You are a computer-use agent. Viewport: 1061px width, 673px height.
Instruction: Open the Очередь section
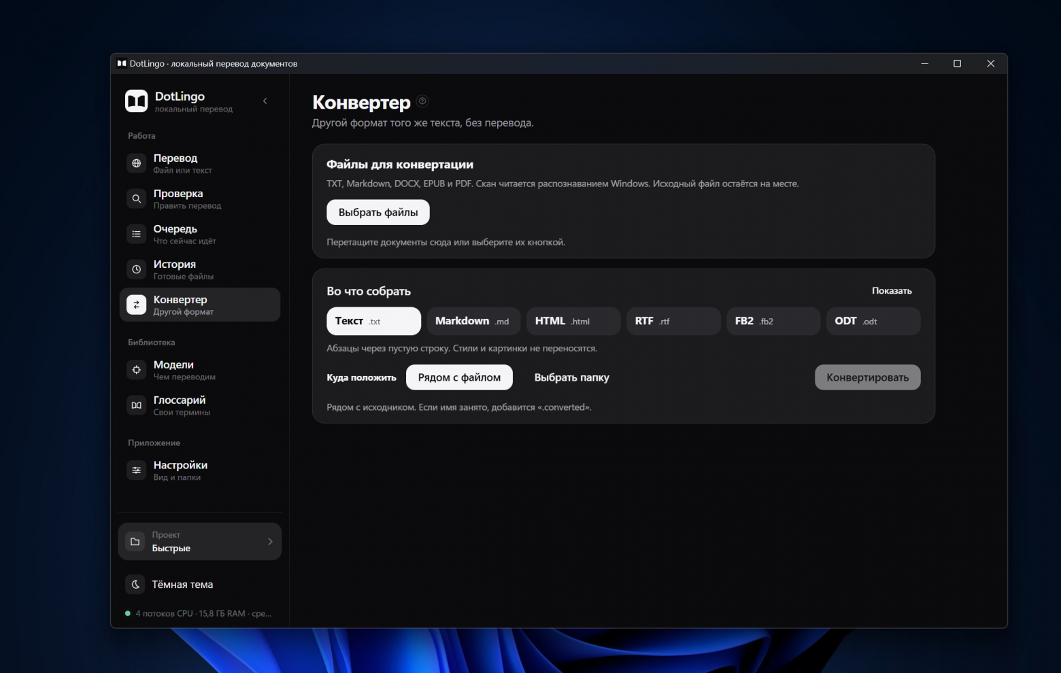200,234
